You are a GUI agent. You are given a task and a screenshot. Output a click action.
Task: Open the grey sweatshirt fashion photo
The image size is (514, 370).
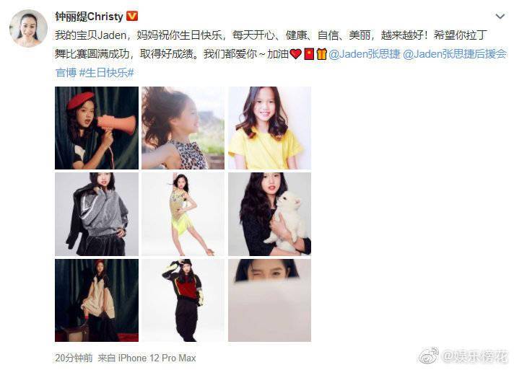point(97,214)
